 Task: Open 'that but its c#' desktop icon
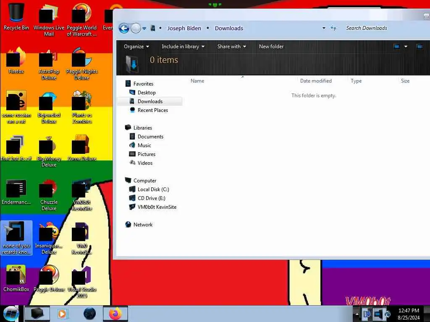pos(16,148)
